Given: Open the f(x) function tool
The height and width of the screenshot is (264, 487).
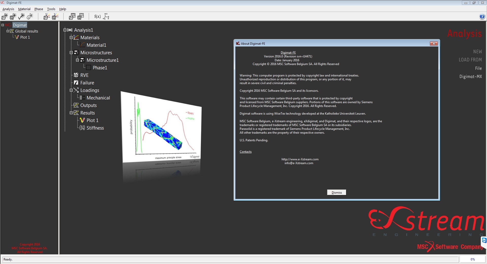Looking at the screenshot, I should click(97, 17).
